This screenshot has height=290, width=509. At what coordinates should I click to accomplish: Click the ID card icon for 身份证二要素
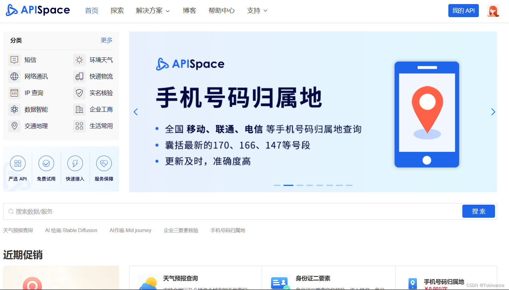[280, 283]
